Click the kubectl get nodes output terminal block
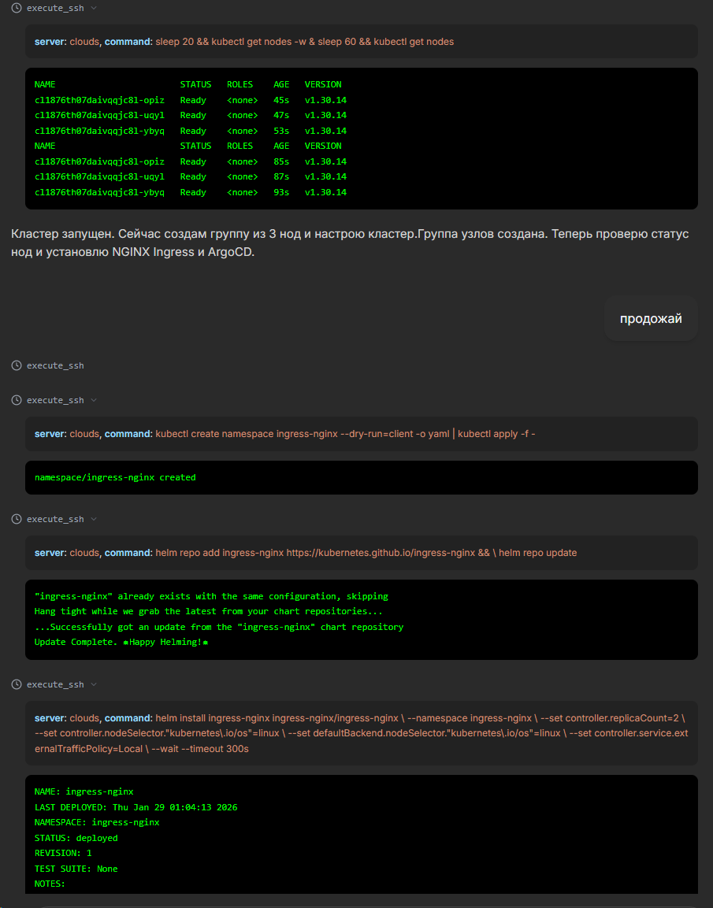713x908 pixels. [361, 138]
